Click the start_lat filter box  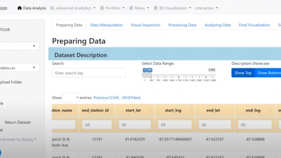(x=135, y=124)
